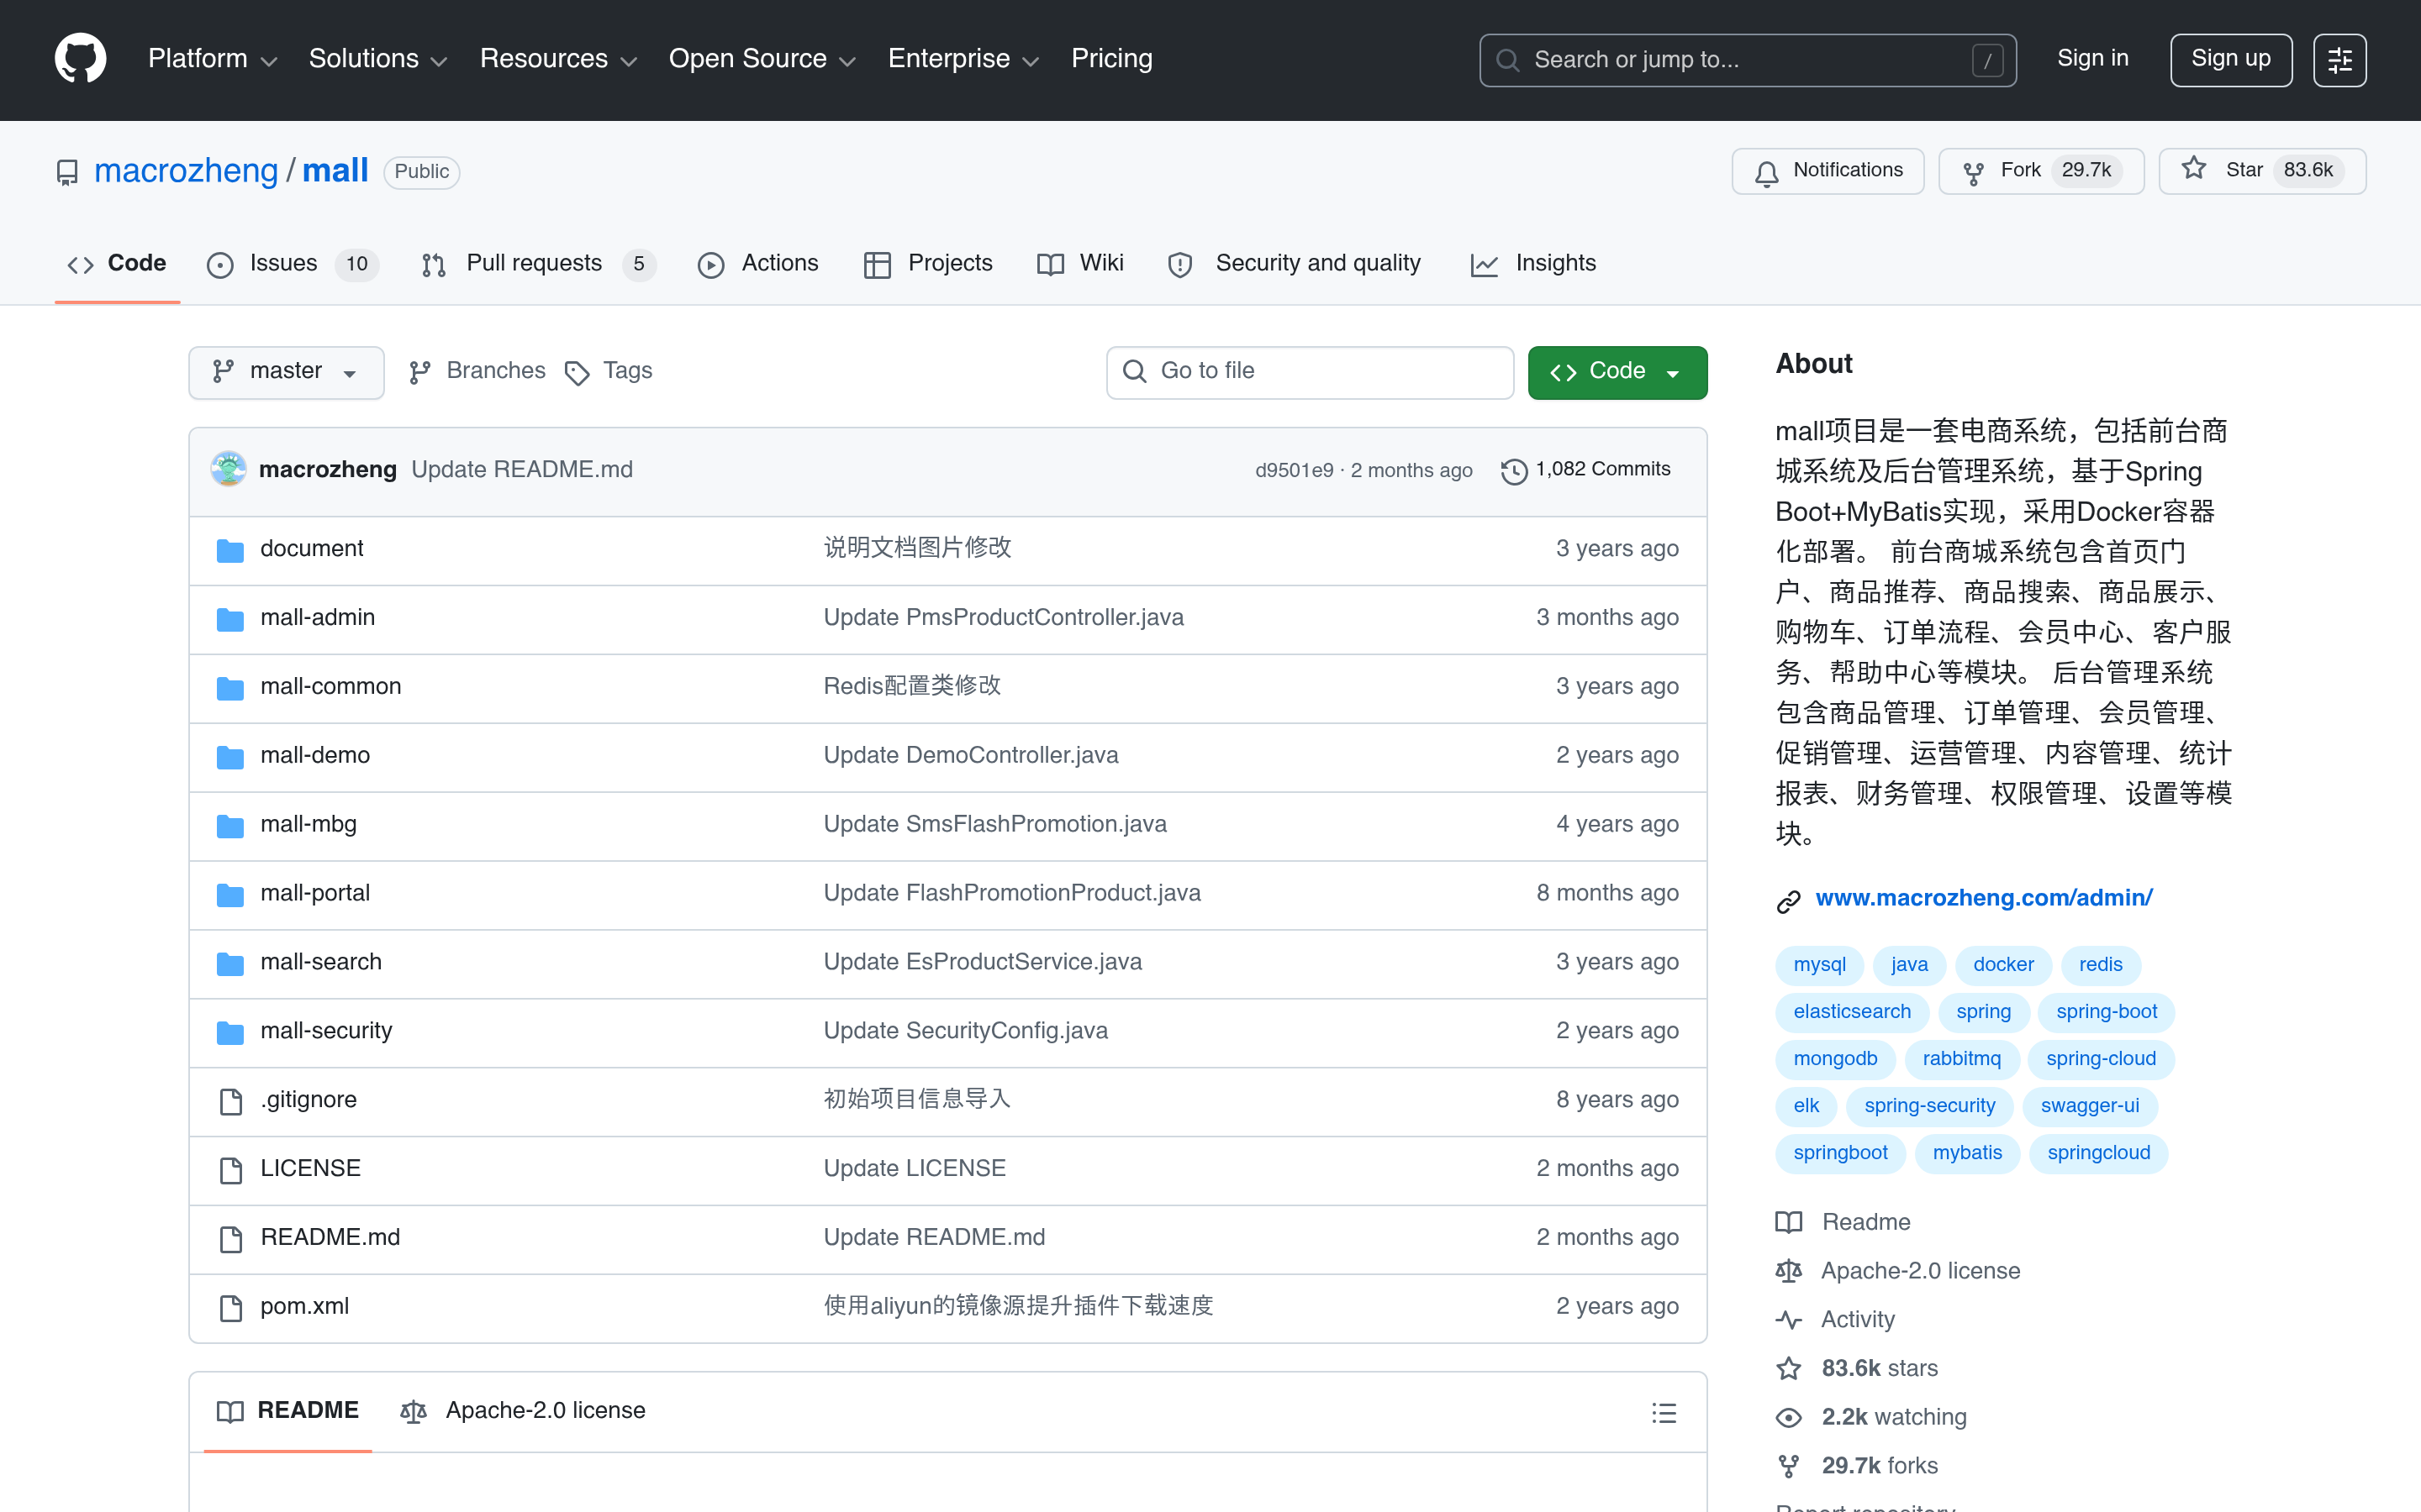Expand the Resources menu

click(558, 59)
